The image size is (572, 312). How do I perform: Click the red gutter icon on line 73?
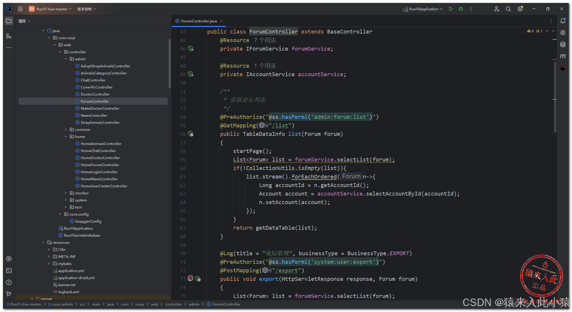point(190,278)
